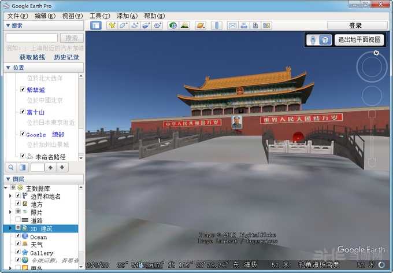Image resolution: width=393 pixels, height=273 pixels.
Task: Toggle the opacity panel icon in Places
Action: click(x=23, y=167)
